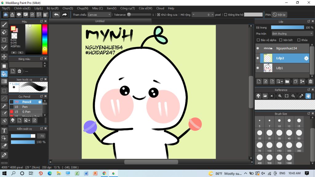Viewport: 315px width, 177px height.
Task: Enable Bảo vệ alpha checkbox
Action: pos(258,40)
